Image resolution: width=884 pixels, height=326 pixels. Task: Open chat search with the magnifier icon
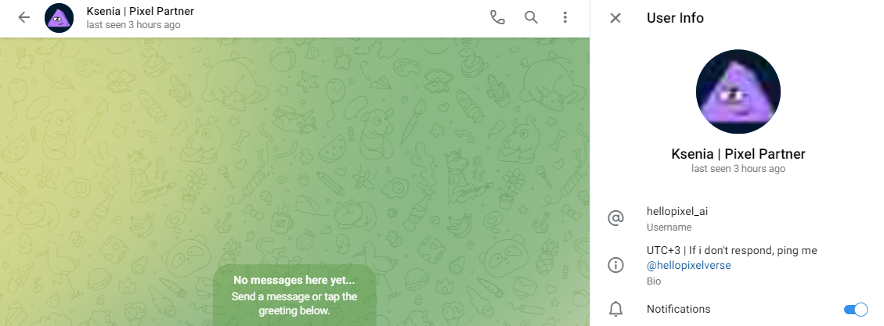click(x=531, y=17)
